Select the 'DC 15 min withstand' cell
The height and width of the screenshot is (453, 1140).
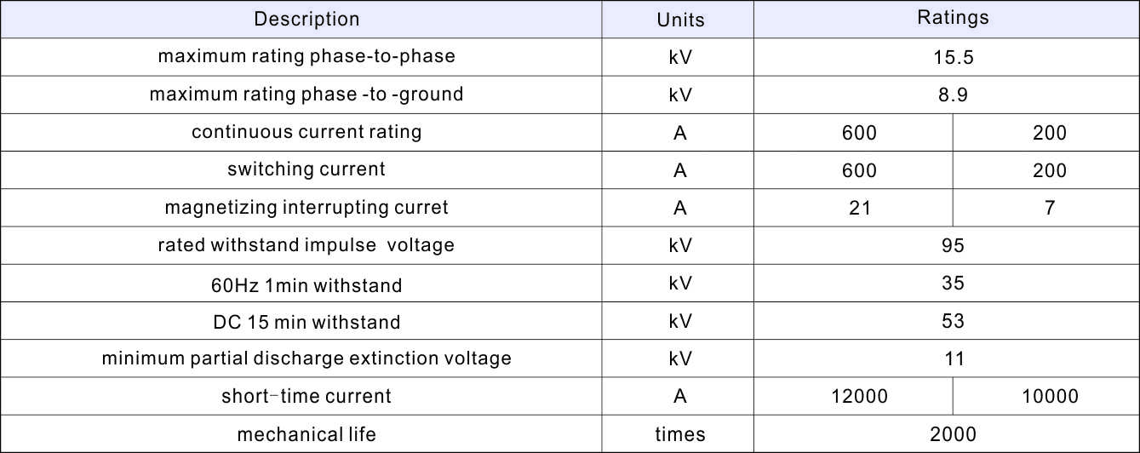point(306,322)
